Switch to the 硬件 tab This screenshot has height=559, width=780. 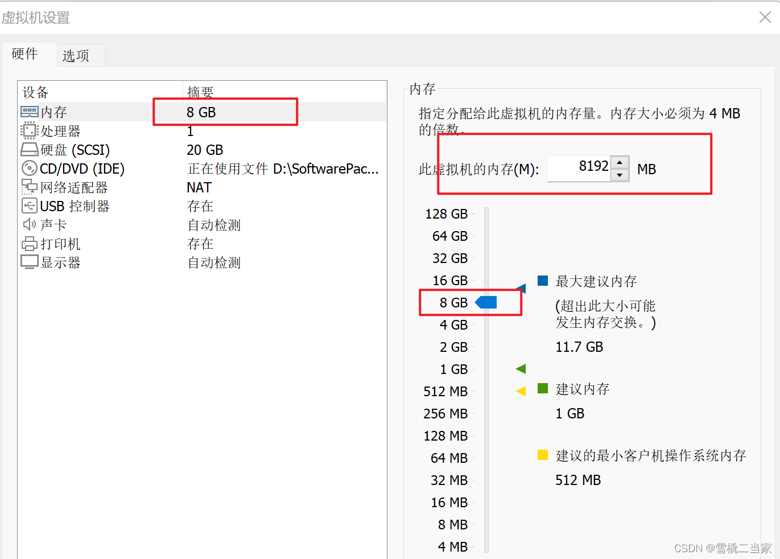coord(24,55)
